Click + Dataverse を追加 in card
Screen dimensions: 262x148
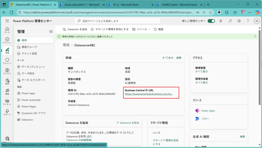tap(128, 123)
